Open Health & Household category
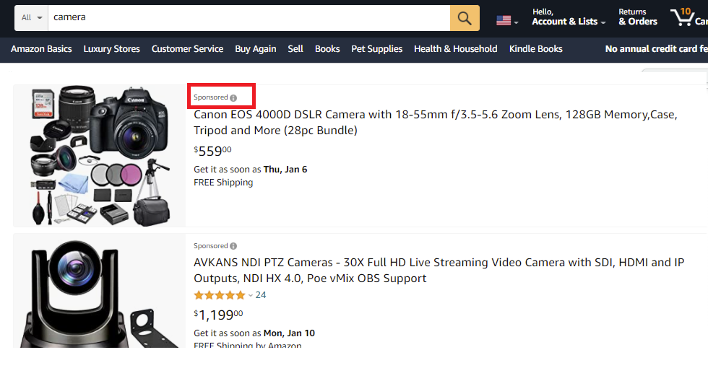The height and width of the screenshot is (368, 708). (x=456, y=49)
